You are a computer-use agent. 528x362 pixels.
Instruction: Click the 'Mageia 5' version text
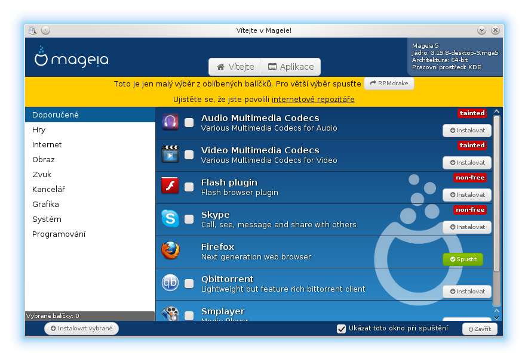click(425, 46)
